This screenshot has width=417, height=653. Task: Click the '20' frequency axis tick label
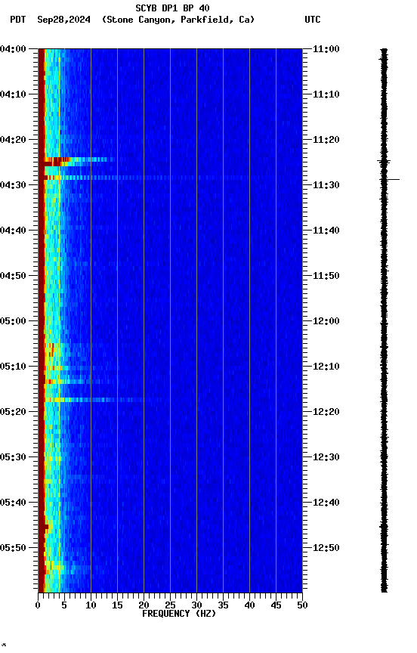pyautogui.click(x=144, y=605)
